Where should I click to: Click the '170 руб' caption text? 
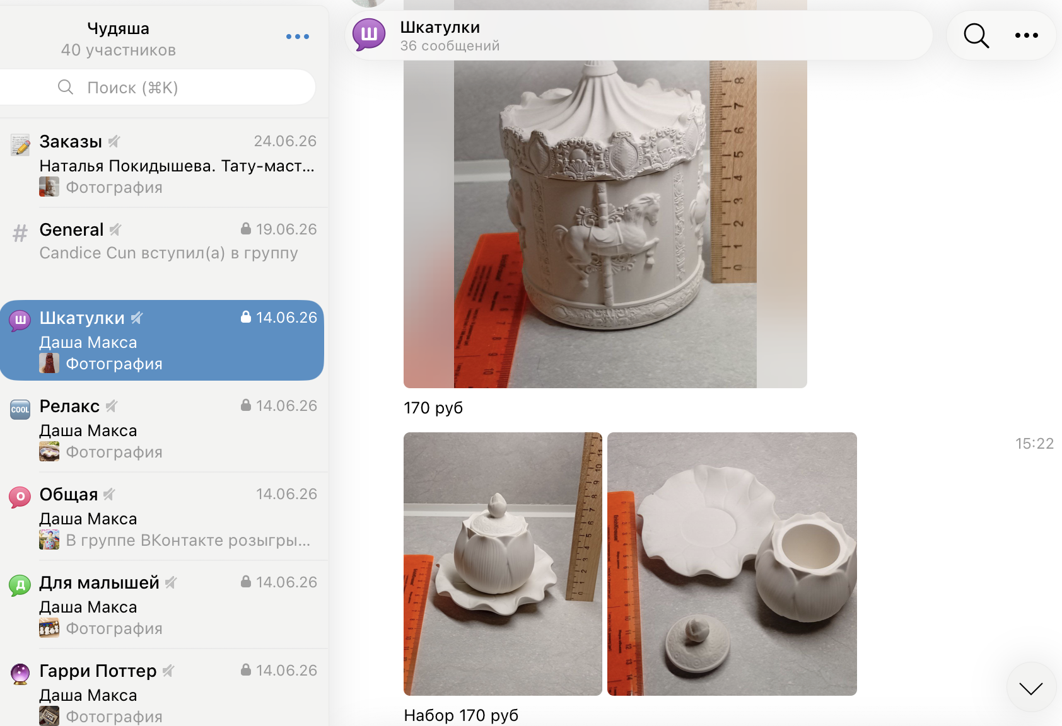pos(433,408)
